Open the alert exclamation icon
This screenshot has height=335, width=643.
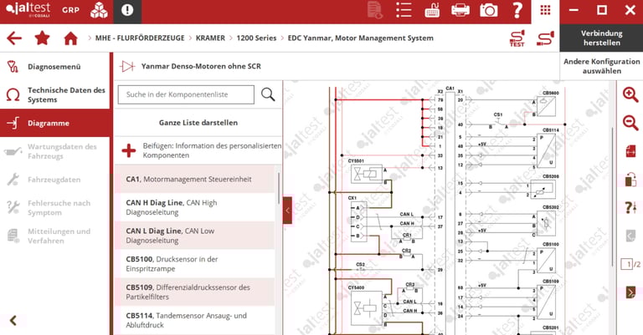click(127, 10)
